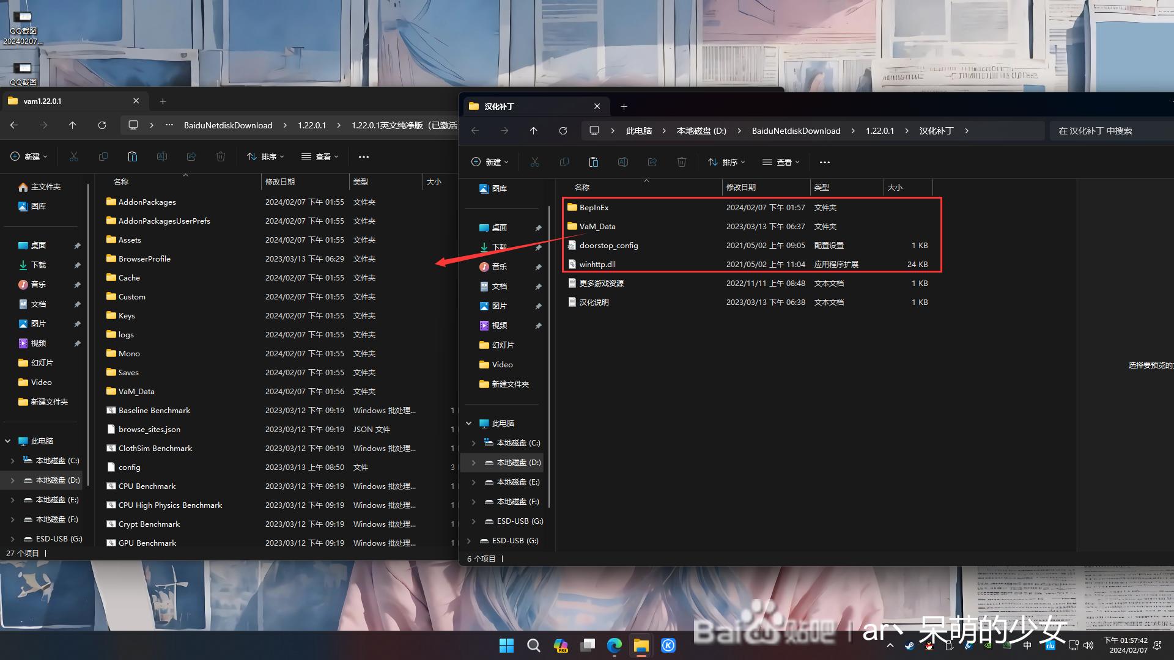This screenshot has height=660, width=1174.
Task: Add new tab in 汉化补丁 window
Action: [624, 106]
